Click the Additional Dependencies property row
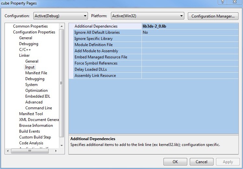Screen dimensions: 243x169 coord(153,26)
